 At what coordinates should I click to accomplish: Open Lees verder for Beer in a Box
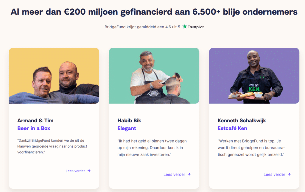tap(75, 171)
